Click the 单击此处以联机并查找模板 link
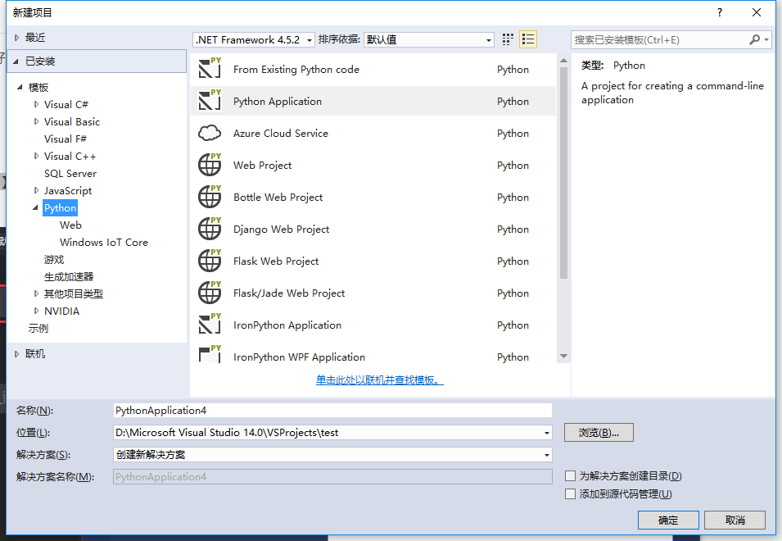Screen dimensions: 782x541 click(380, 380)
